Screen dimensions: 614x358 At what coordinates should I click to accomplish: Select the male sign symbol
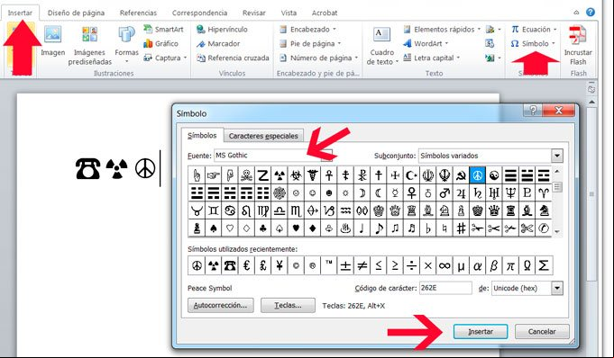click(x=444, y=192)
